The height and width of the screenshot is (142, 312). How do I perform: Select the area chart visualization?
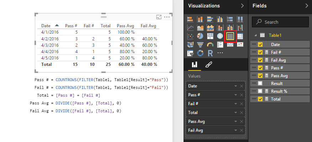coord(200,28)
